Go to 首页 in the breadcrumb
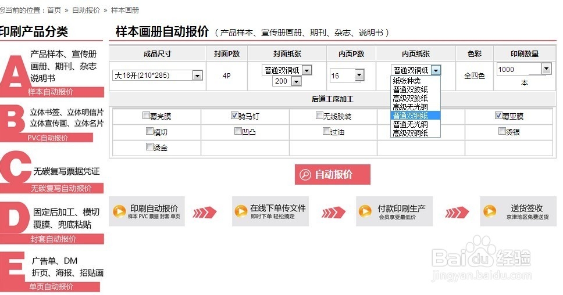Viewport: 563px width, 295px height. click(x=54, y=10)
